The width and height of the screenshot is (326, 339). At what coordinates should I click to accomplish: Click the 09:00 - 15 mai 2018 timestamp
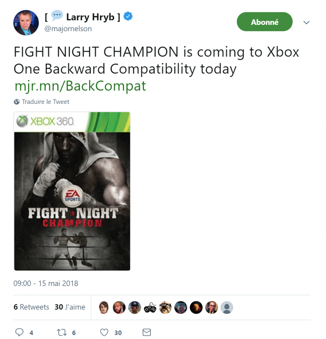point(46,283)
